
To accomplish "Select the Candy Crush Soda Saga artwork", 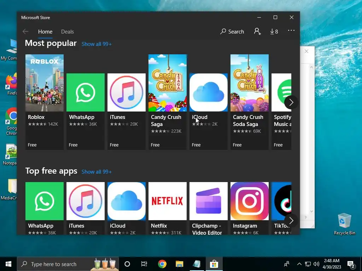I will (x=250, y=83).
